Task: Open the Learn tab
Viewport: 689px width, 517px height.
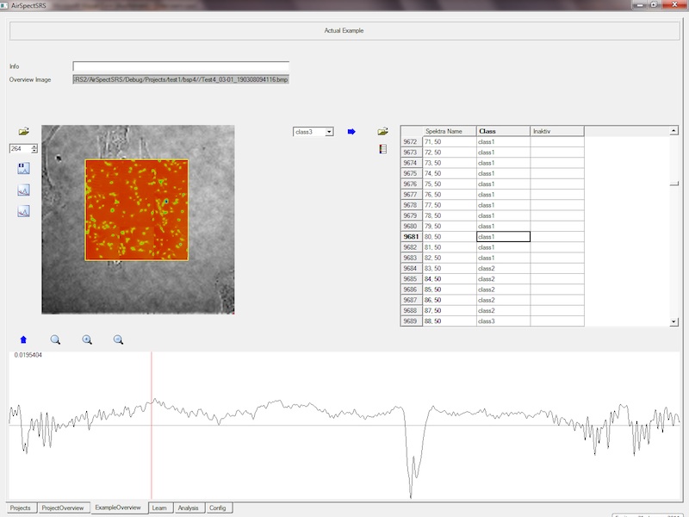Action: click(158, 508)
